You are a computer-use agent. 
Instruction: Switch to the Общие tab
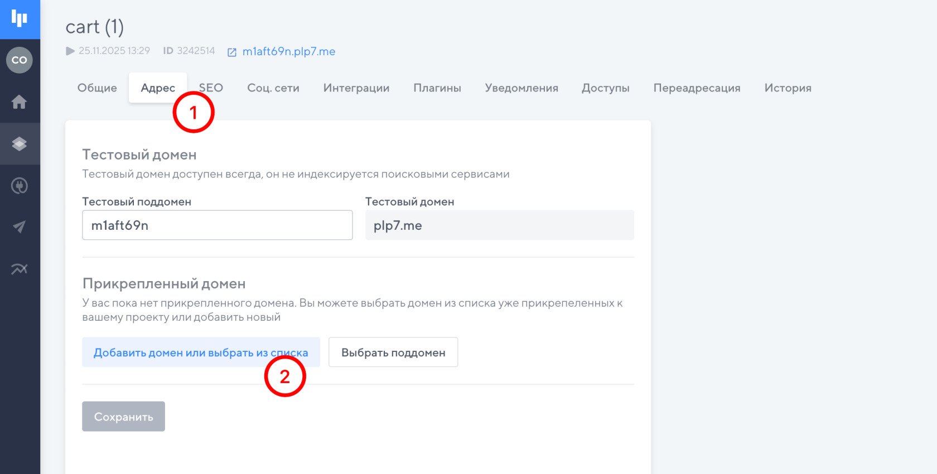tap(97, 88)
